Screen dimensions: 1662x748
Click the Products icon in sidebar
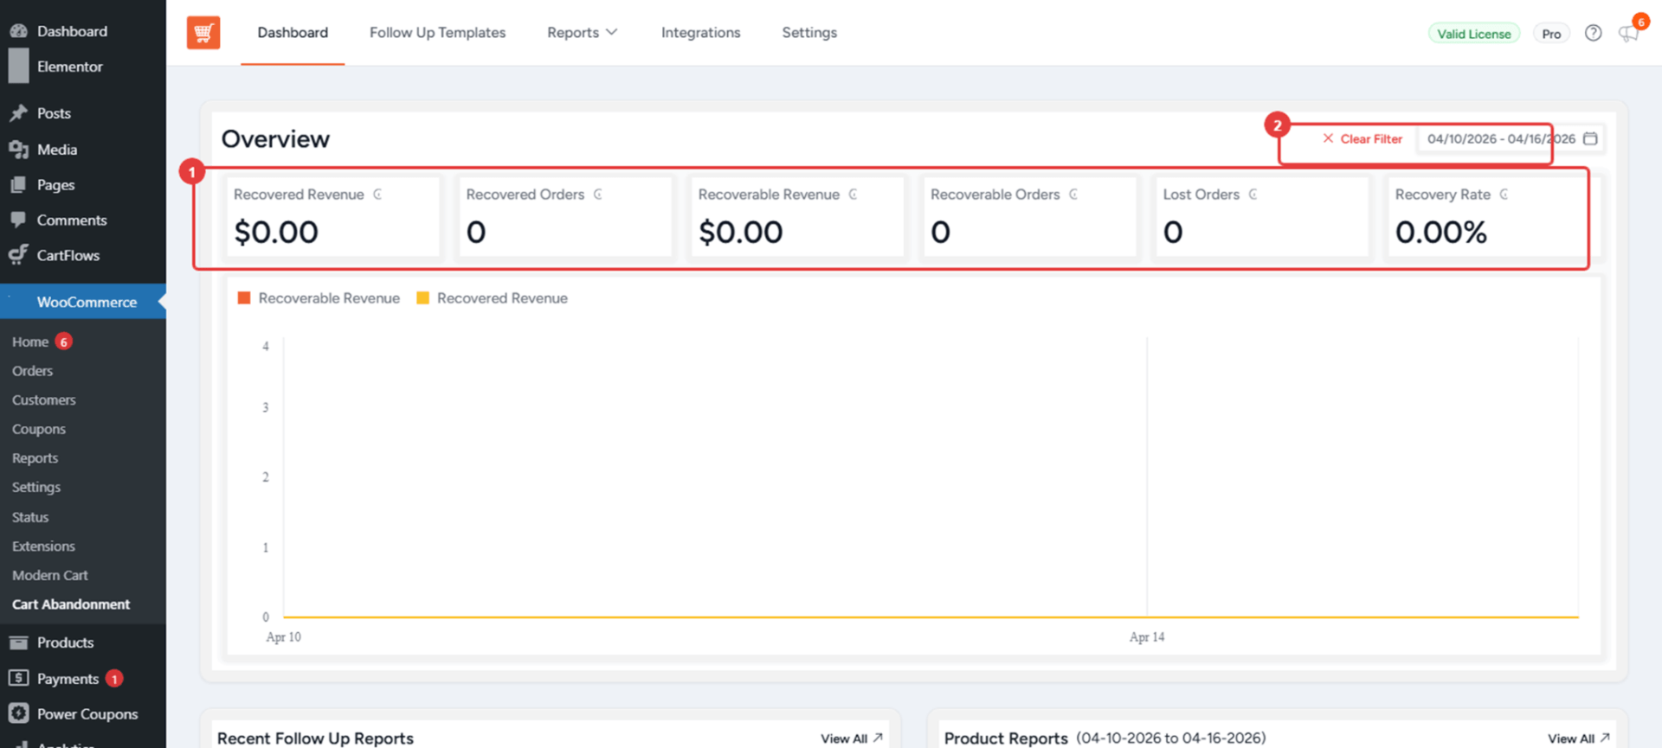[x=18, y=643]
